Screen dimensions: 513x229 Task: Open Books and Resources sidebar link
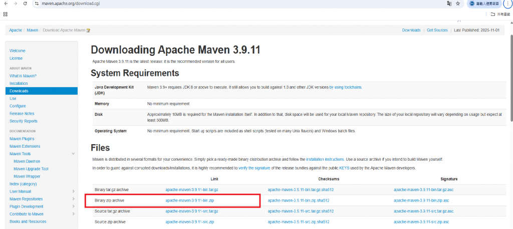[x=28, y=222]
